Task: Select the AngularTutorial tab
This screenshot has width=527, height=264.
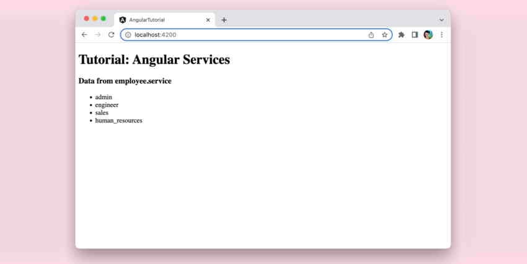Action: coord(165,20)
